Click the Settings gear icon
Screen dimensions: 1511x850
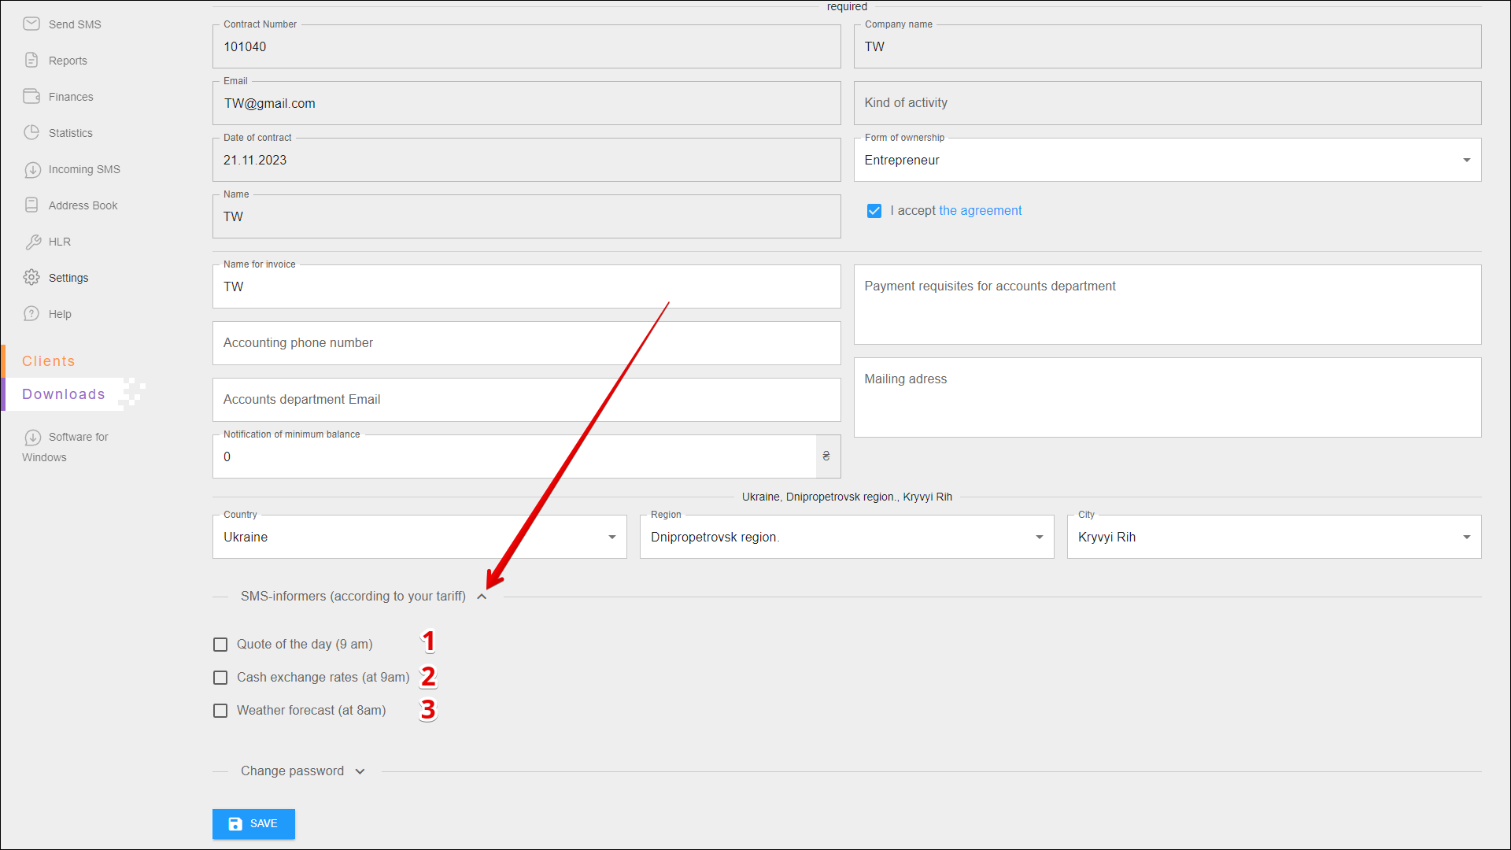click(31, 277)
